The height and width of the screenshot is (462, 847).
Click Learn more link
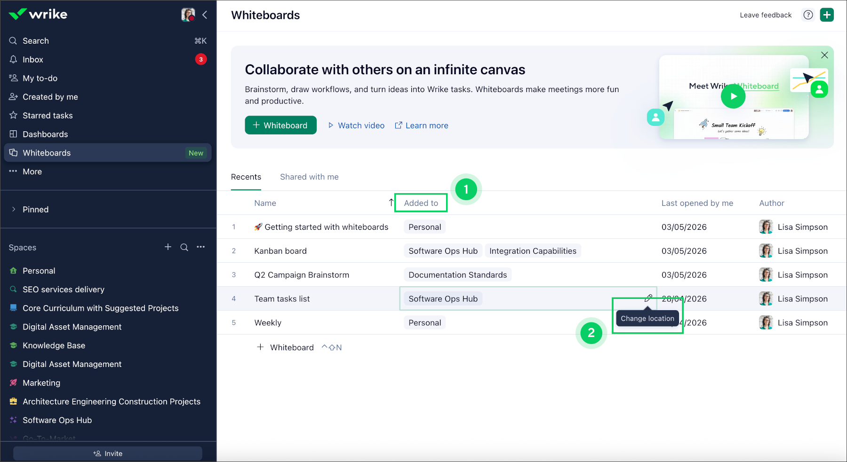421,125
